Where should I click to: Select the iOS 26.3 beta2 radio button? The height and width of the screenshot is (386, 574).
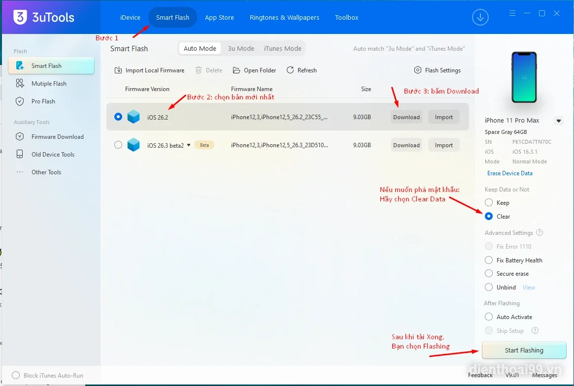pyautogui.click(x=118, y=145)
